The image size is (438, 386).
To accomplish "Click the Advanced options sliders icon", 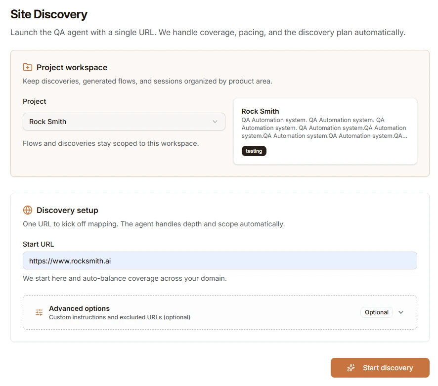I will [39, 312].
